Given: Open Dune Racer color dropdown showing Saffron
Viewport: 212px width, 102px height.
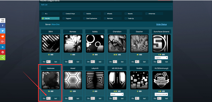Looking at the screenshot, I should 161,58.
